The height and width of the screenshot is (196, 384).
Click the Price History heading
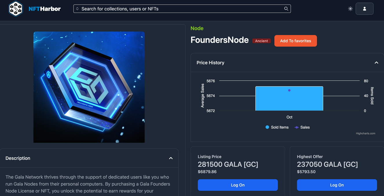[210, 63]
